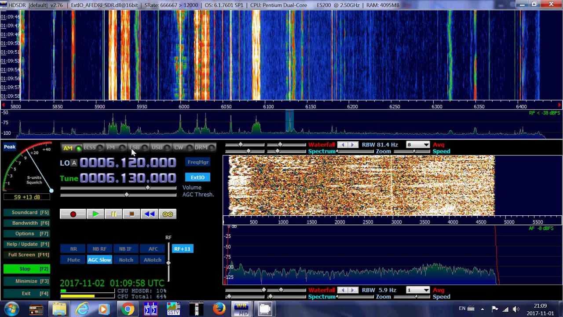Viewport: 563px width, 317px height.
Task: Start recording with the red record button
Action: click(73, 214)
